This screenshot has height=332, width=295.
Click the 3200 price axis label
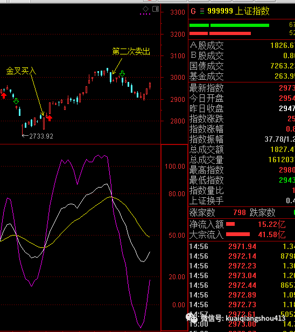178,34
